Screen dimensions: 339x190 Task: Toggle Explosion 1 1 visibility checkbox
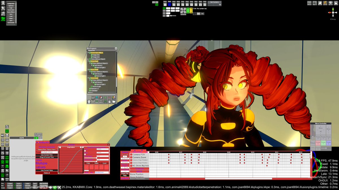90,89
